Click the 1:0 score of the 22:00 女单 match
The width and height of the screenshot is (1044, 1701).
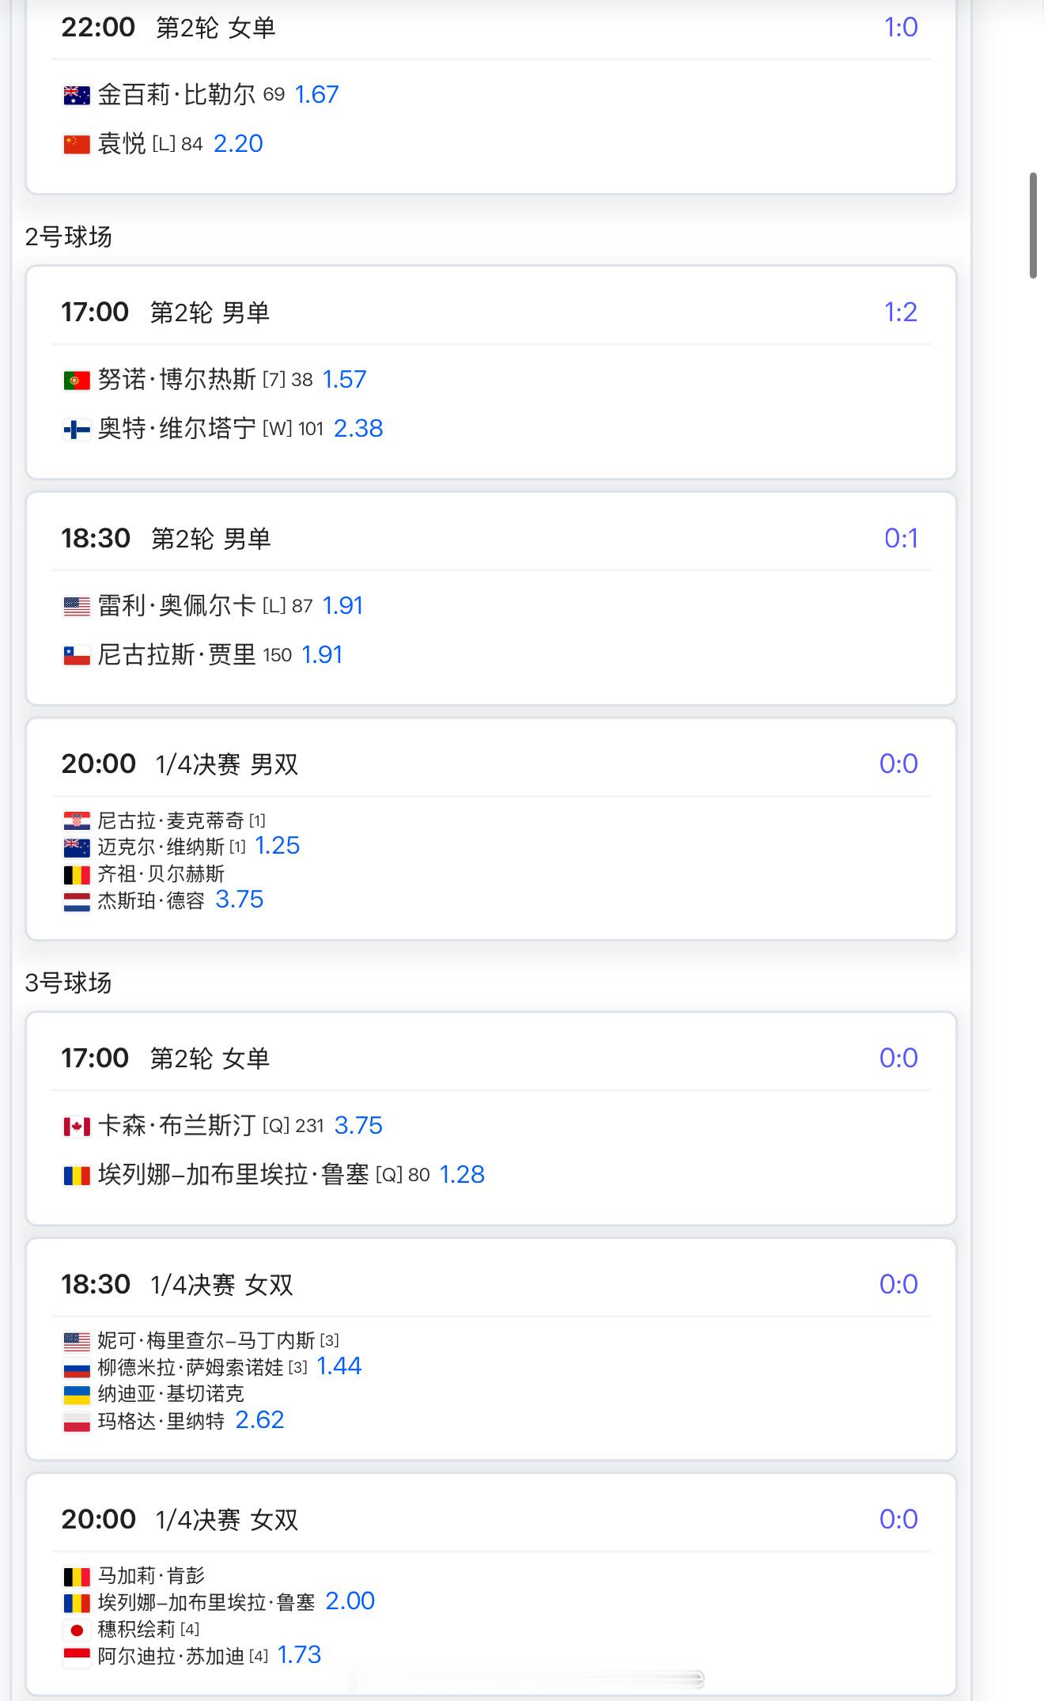coord(901,28)
